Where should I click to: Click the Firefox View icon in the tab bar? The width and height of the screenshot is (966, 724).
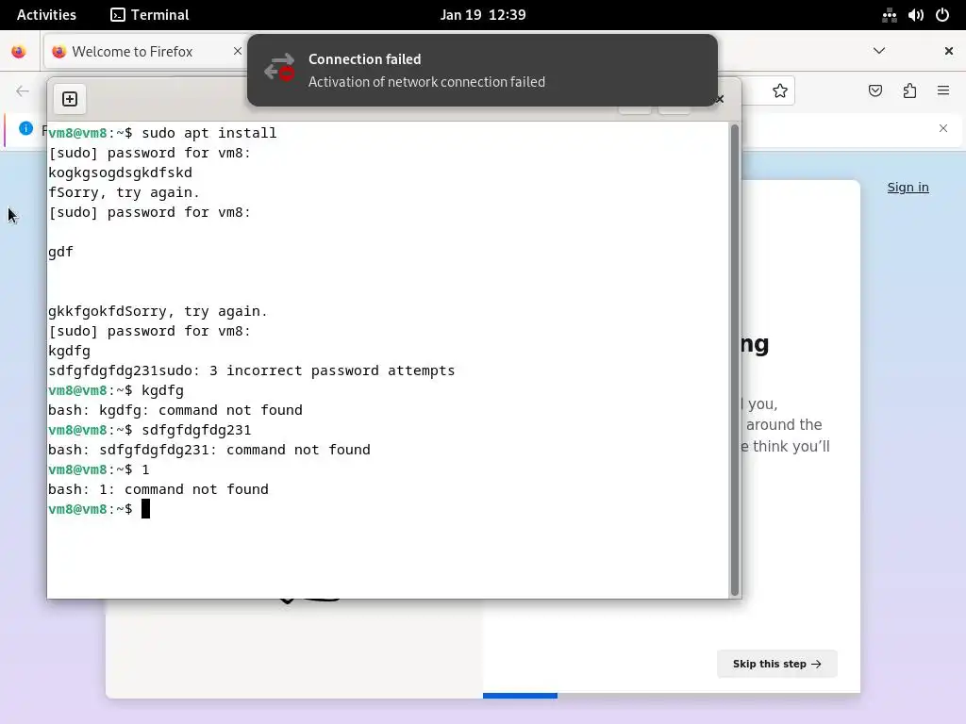coord(19,52)
